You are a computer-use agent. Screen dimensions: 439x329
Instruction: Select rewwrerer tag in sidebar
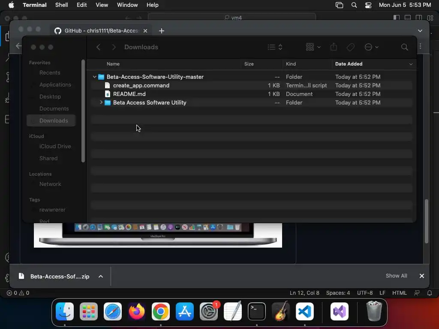pos(52,210)
